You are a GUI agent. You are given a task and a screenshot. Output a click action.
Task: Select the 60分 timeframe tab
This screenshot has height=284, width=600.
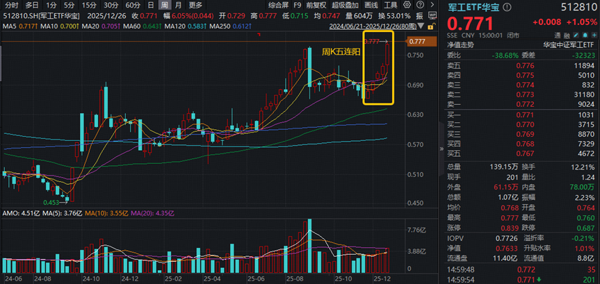pyautogui.click(x=132, y=5)
